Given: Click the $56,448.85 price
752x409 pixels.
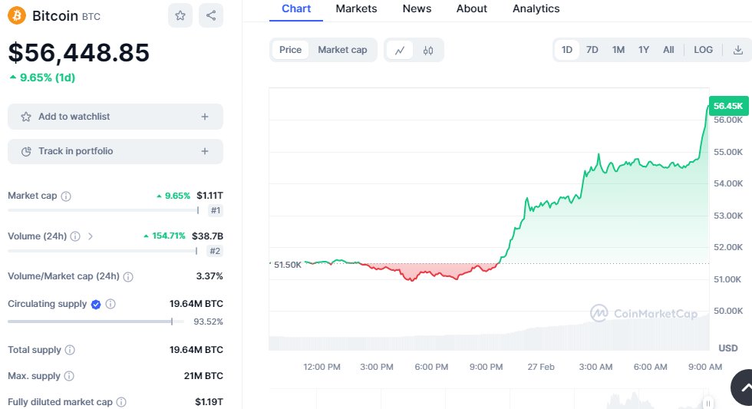Looking at the screenshot, I should [x=78, y=52].
